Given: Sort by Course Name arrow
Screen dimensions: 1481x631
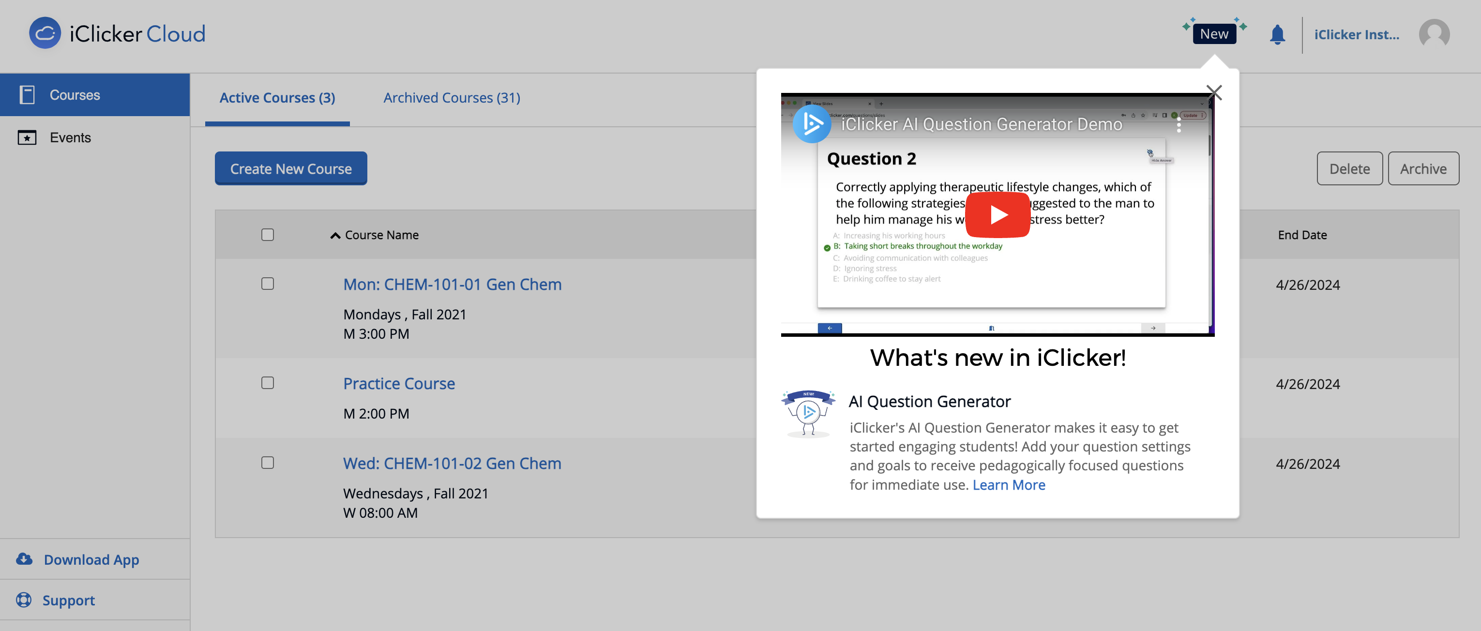Looking at the screenshot, I should pyautogui.click(x=335, y=235).
